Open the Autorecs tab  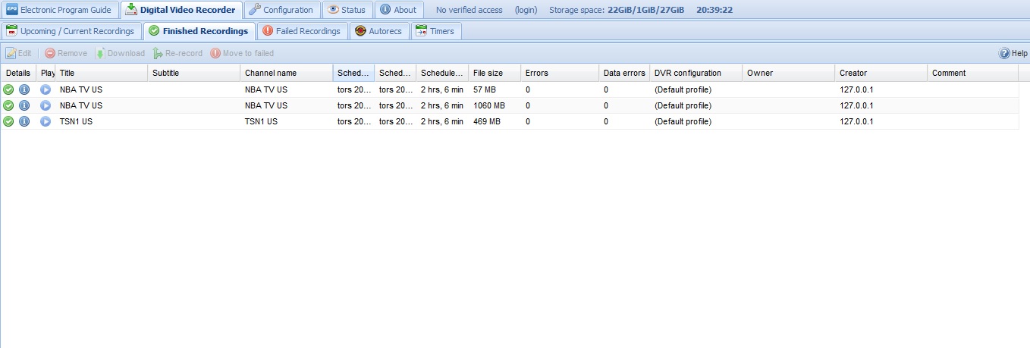(378, 31)
